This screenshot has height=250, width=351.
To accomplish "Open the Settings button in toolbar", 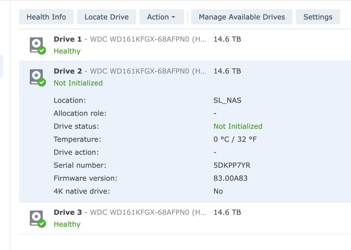I will (318, 17).
